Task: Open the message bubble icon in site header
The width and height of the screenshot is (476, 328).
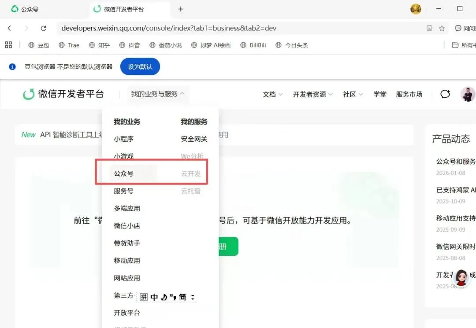Action: [x=445, y=94]
